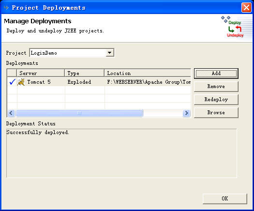Sort by the Server column header
Image resolution: width=254 pixels, height=211 pixels.
(x=41, y=73)
